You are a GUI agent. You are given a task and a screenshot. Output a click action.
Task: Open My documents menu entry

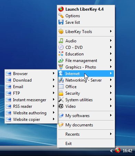click(x=86, y=125)
